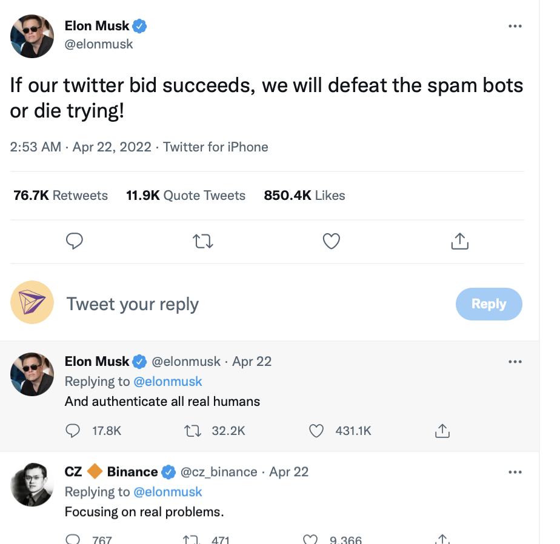This screenshot has height=544, width=560.
Task: Click comment icon on "authenticate all real humans"
Action: (73, 431)
